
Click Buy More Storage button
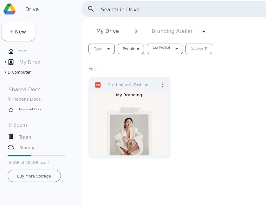click(x=34, y=176)
